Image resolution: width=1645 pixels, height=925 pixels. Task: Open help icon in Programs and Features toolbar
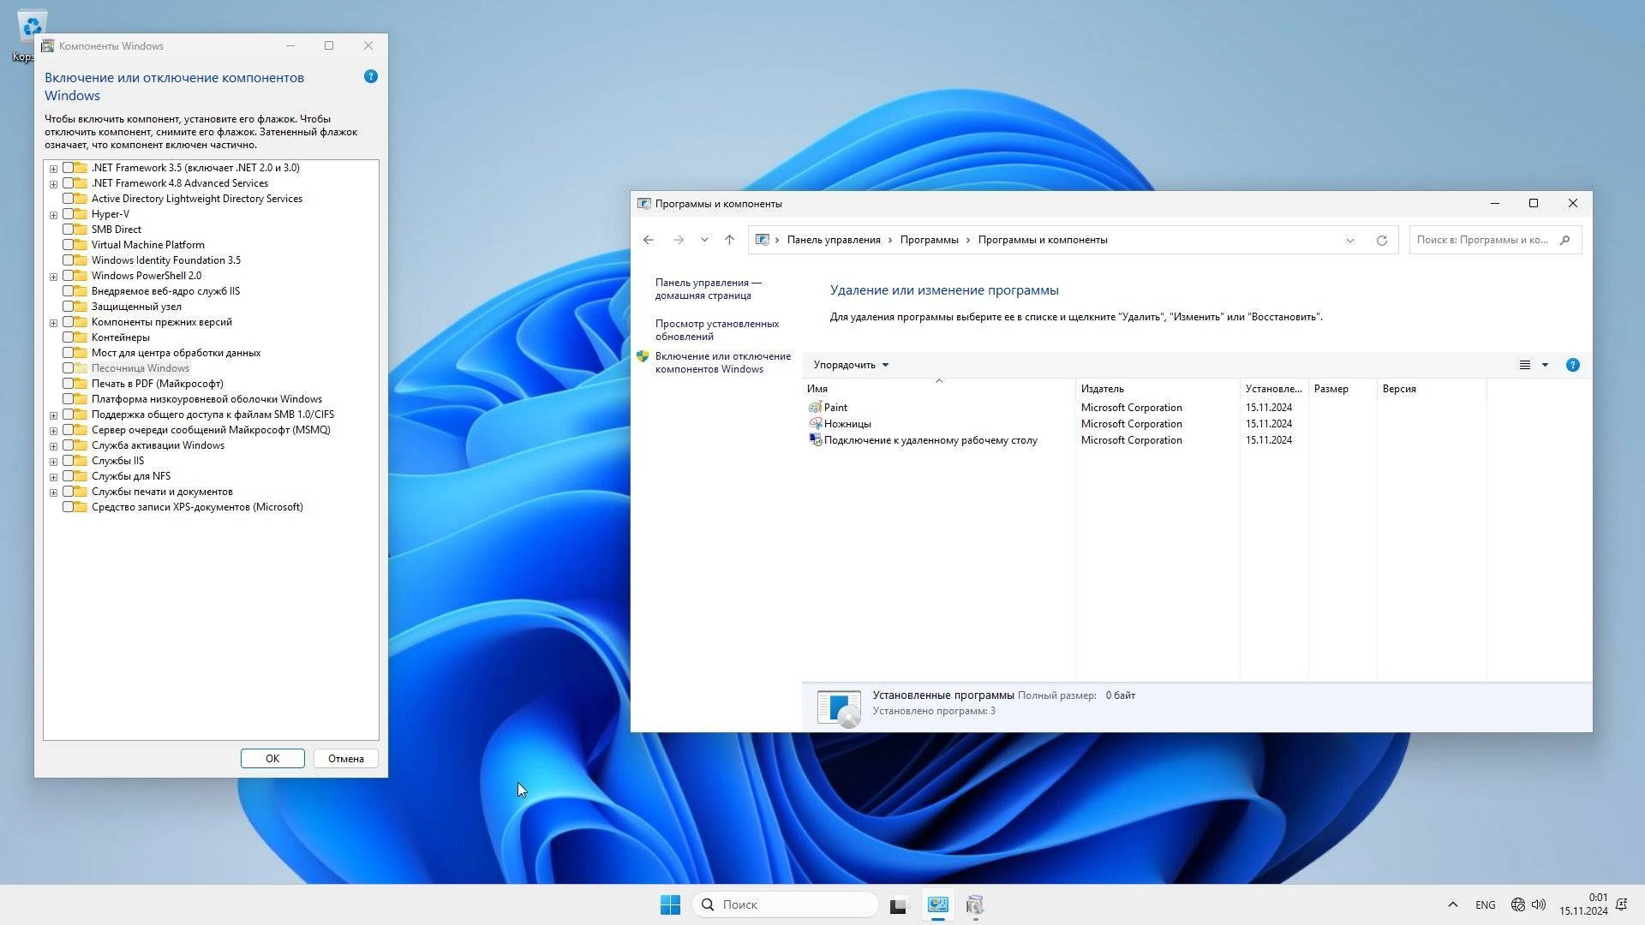pos(1573,365)
